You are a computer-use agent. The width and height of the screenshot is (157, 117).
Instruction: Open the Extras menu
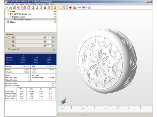(x=22, y=4)
